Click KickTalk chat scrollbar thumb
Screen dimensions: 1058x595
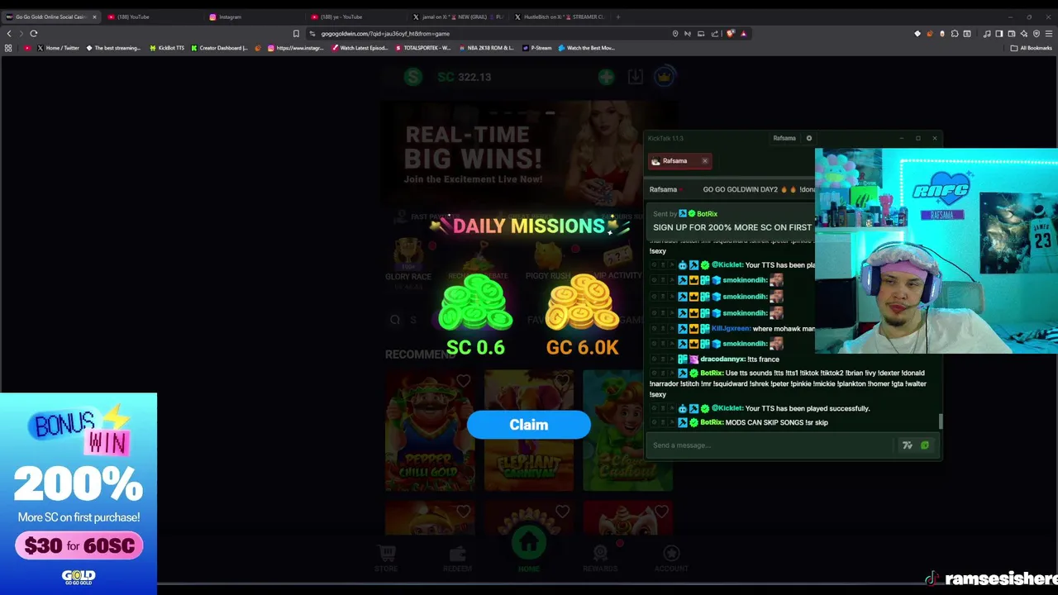click(941, 421)
